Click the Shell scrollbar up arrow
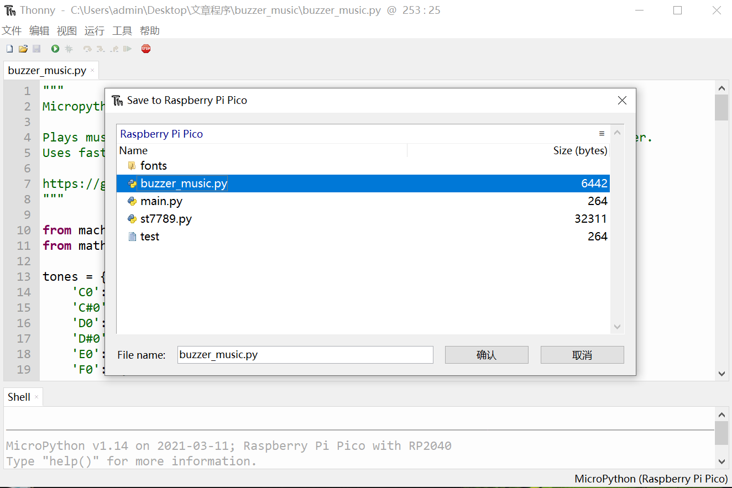 click(721, 414)
